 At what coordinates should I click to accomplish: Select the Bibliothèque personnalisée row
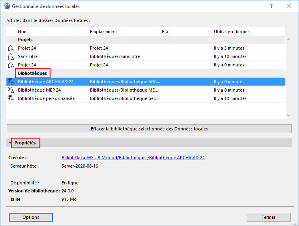pyautogui.click(x=146, y=98)
